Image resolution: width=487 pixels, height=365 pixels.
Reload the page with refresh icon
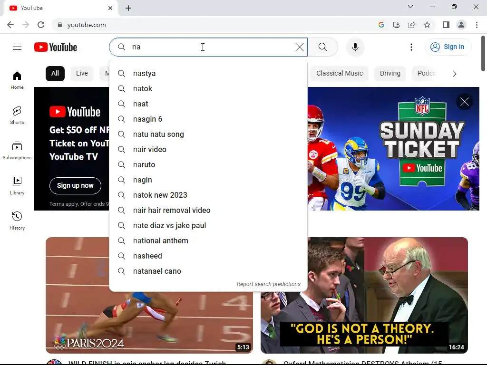[x=41, y=25]
